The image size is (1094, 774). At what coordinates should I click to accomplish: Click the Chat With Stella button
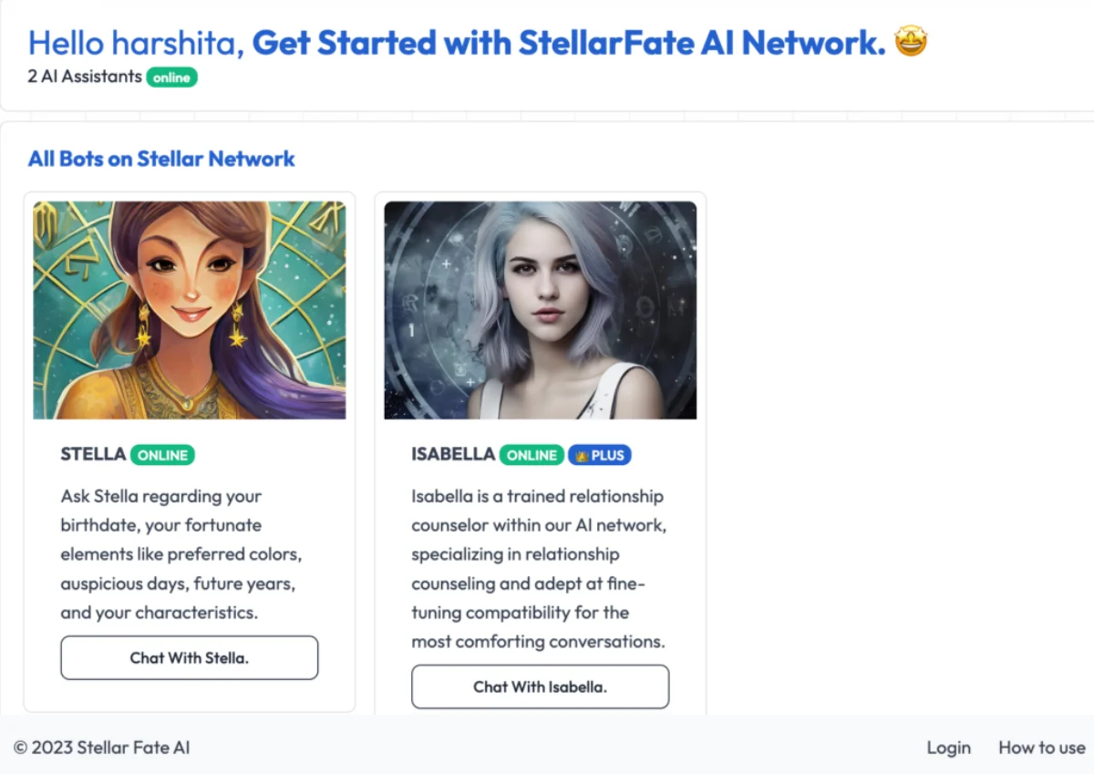(x=189, y=657)
